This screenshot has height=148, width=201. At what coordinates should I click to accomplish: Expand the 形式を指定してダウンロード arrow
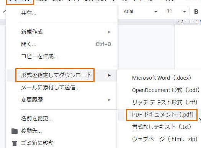(109, 75)
